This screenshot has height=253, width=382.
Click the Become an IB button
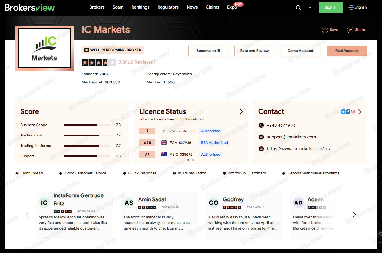[x=208, y=51]
